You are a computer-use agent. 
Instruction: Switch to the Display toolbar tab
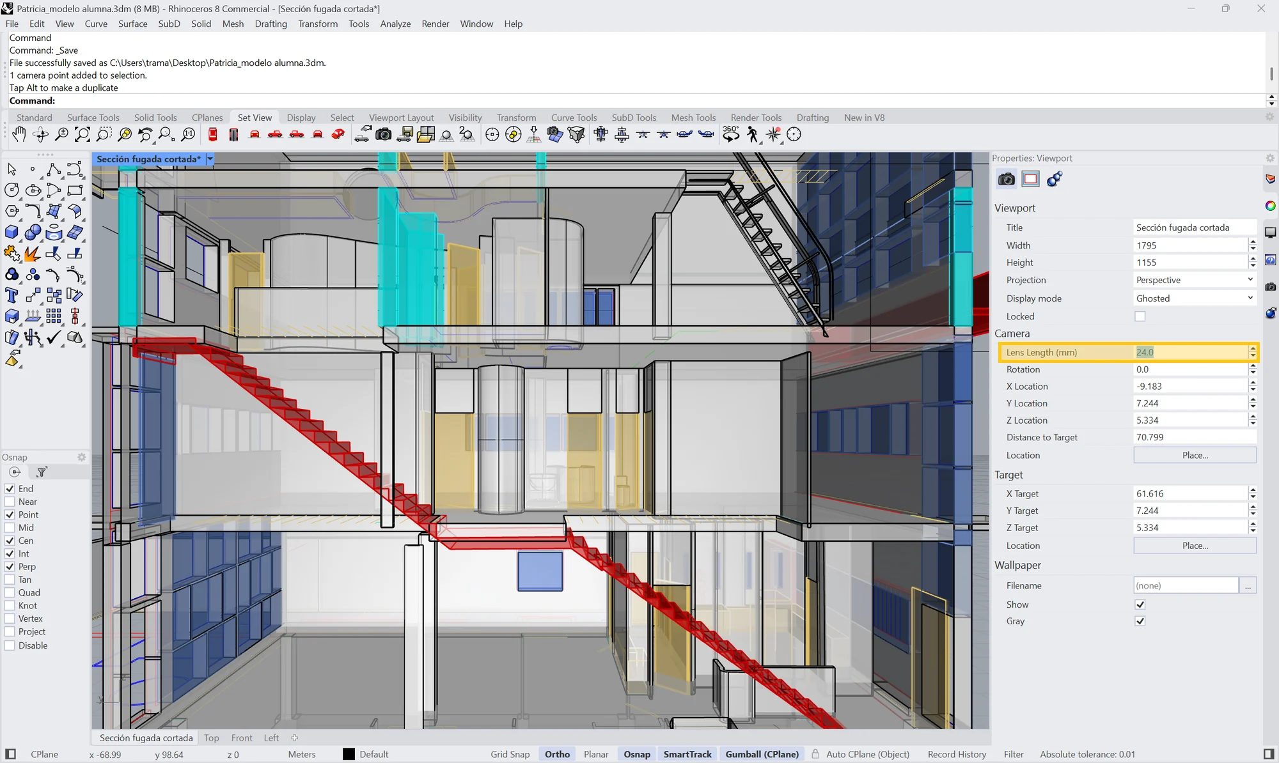(301, 118)
